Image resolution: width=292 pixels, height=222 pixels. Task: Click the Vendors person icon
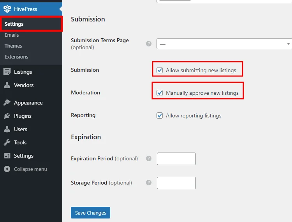tap(7, 85)
